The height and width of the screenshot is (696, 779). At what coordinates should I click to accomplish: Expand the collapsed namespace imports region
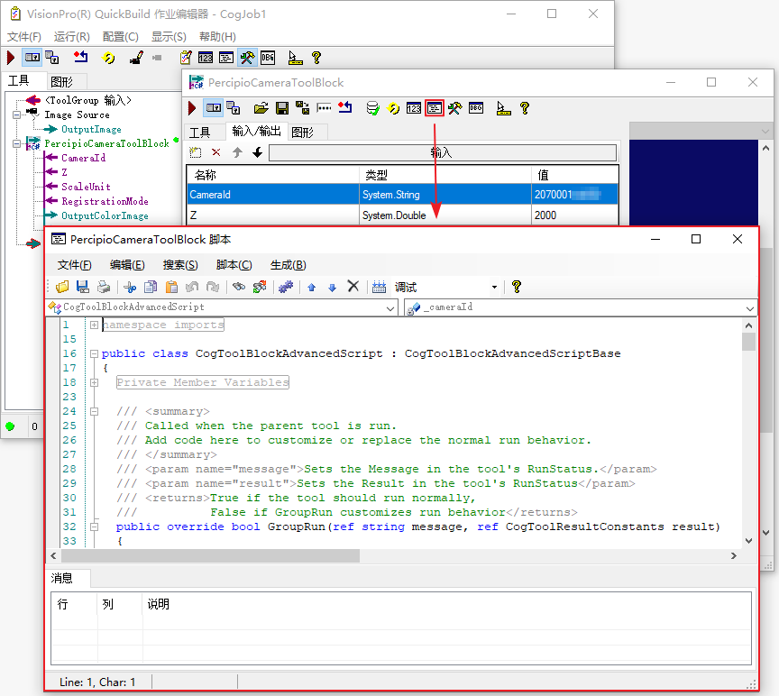pos(94,325)
